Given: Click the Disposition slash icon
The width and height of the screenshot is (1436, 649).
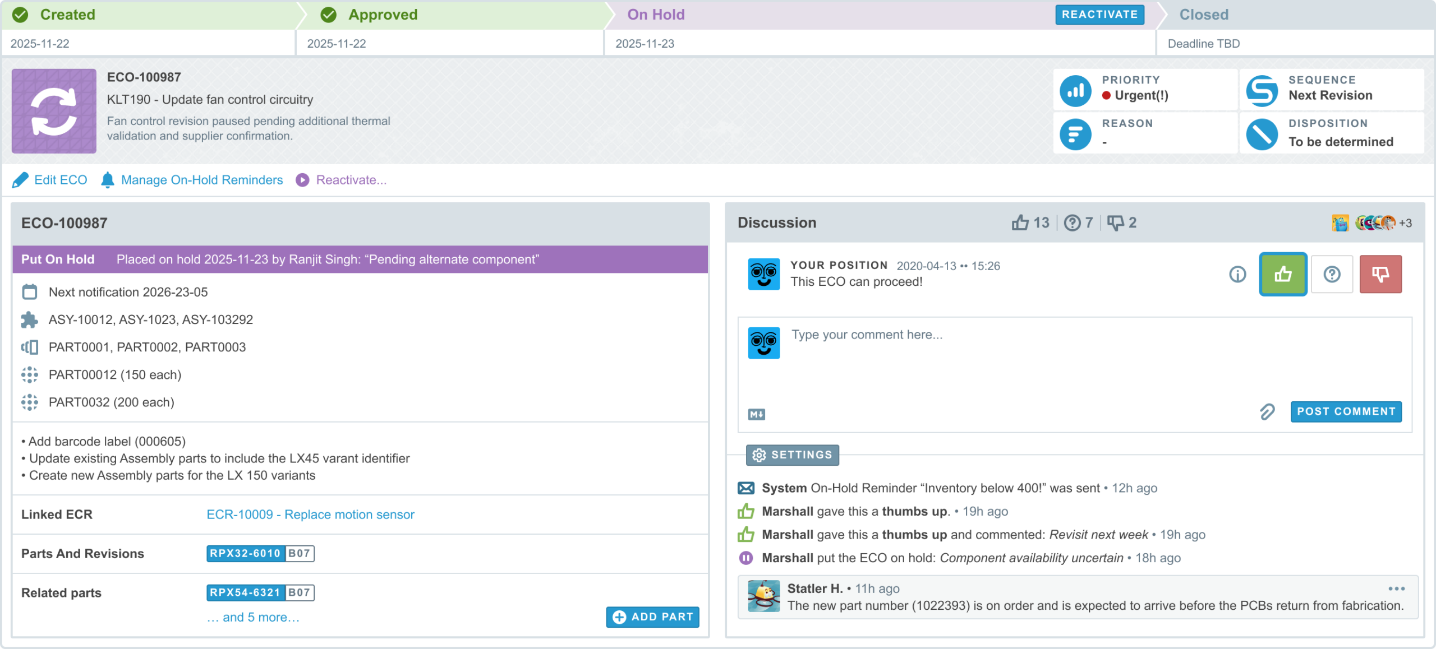Looking at the screenshot, I should point(1262,134).
